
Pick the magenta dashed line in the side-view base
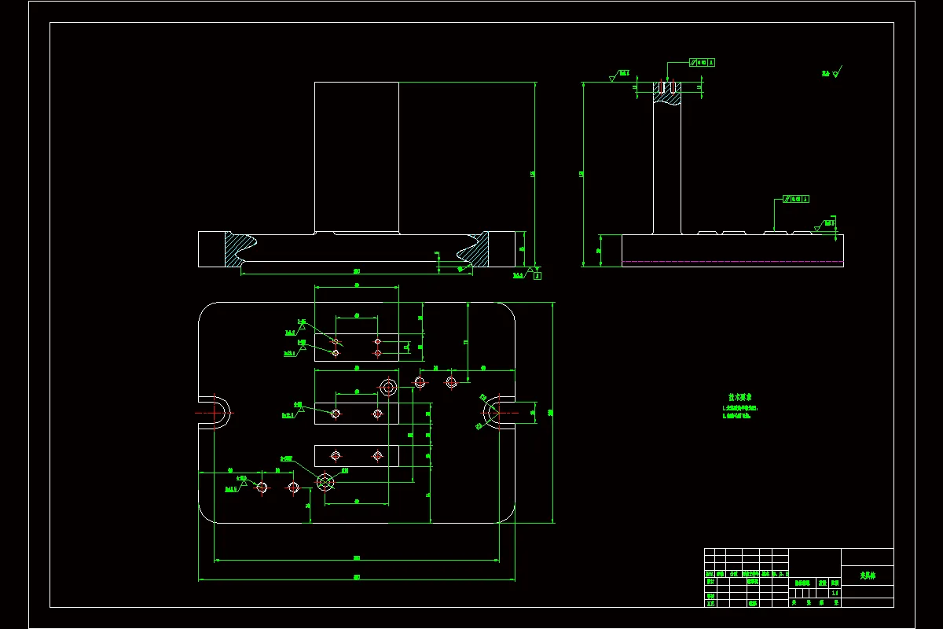732,262
